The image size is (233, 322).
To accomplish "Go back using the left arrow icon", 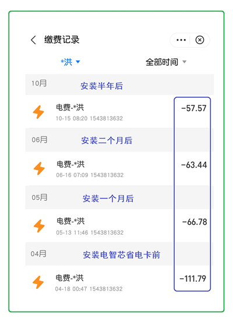I will tap(33, 40).
